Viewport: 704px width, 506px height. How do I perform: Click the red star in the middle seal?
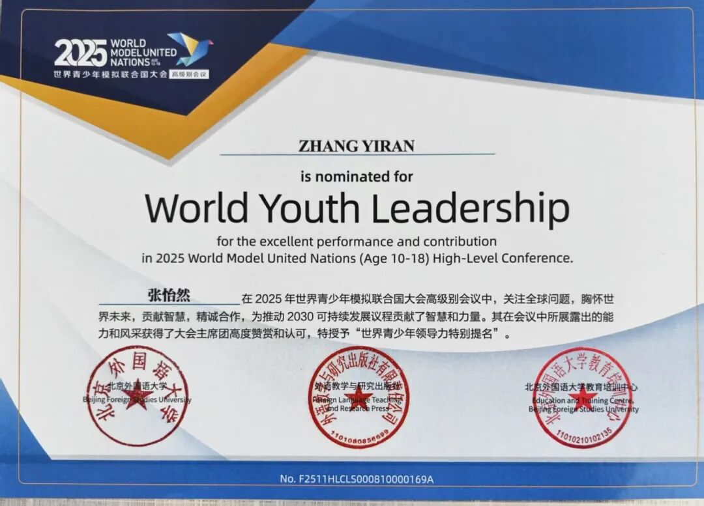point(359,397)
